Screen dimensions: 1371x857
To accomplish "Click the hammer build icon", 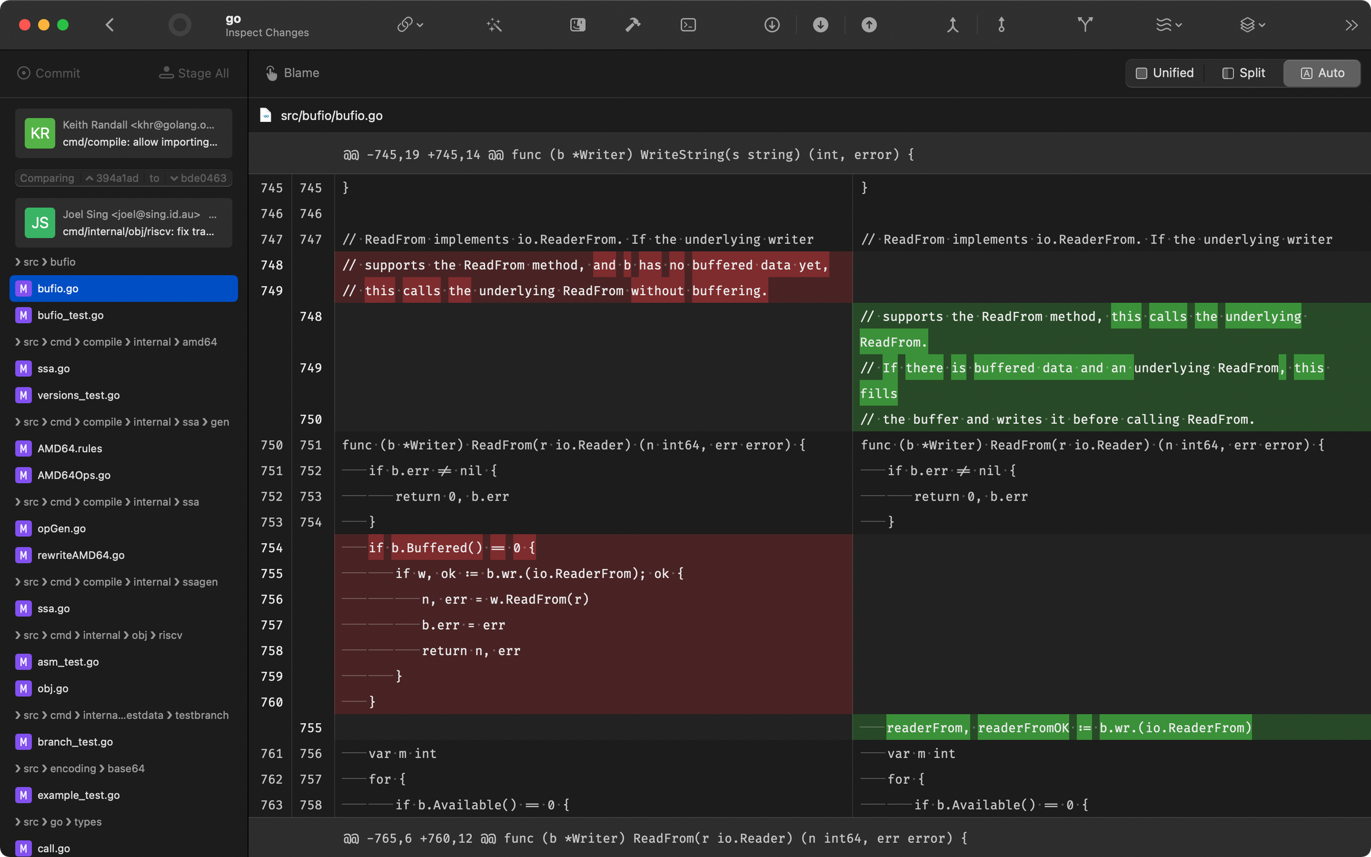I will (633, 25).
